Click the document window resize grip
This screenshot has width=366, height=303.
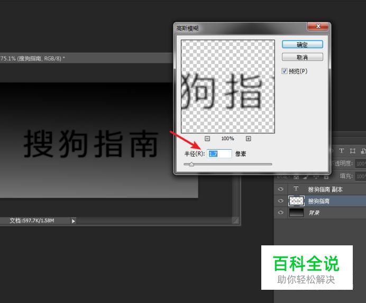pyautogui.click(x=236, y=221)
